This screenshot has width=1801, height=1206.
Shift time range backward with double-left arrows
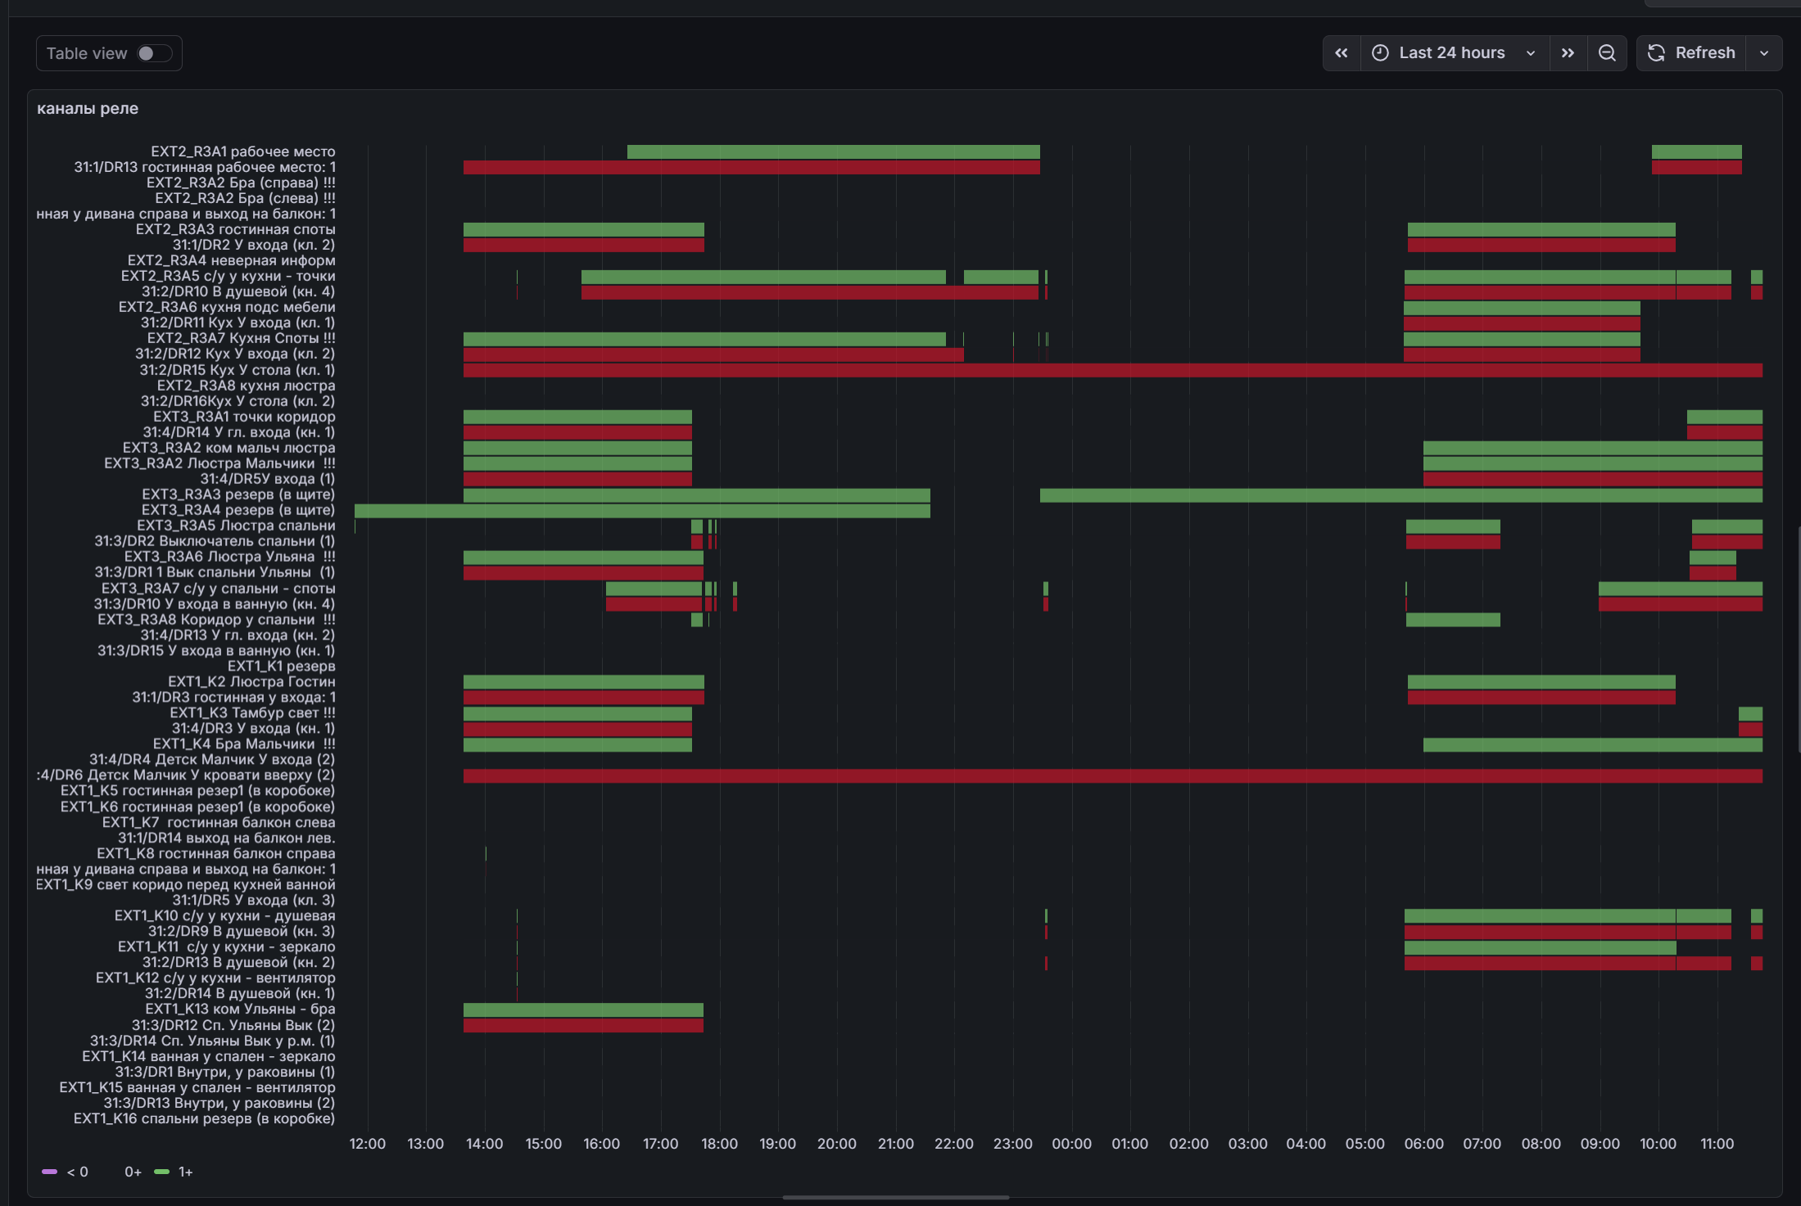[x=1341, y=53]
